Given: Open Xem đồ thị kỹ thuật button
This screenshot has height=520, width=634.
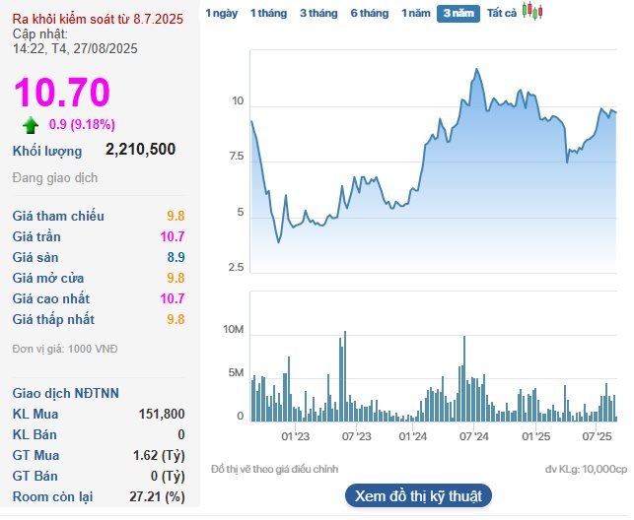Looking at the screenshot, I should (418, 495).
